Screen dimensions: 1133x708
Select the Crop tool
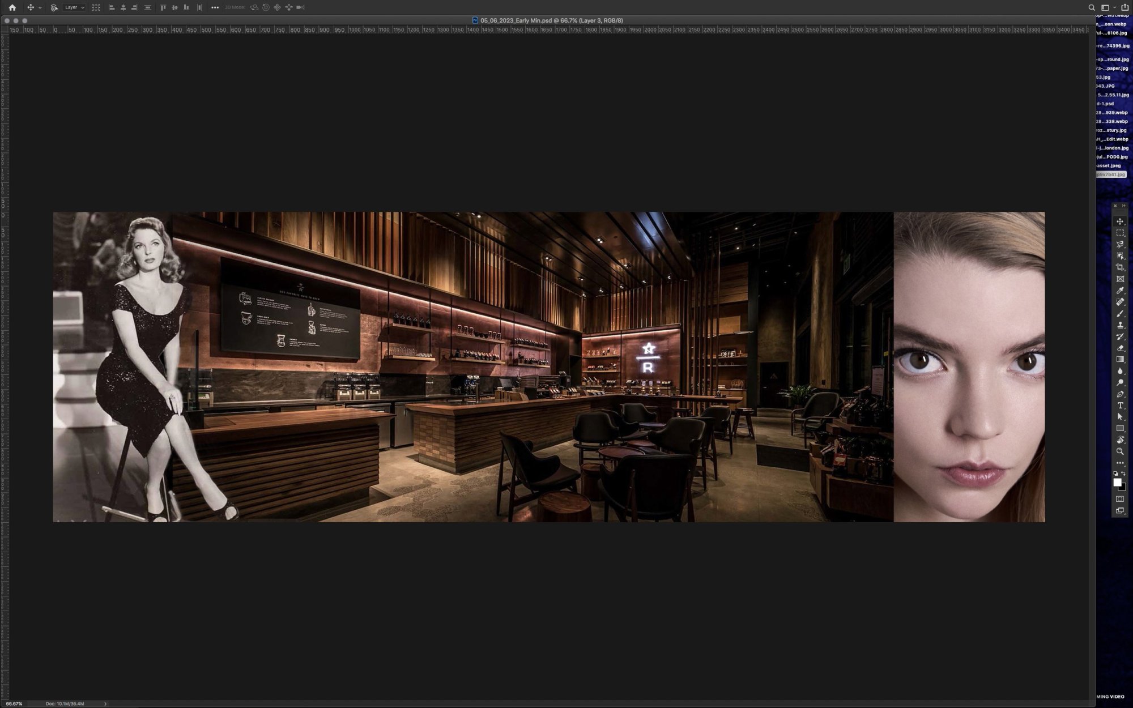click(1120, 267)
